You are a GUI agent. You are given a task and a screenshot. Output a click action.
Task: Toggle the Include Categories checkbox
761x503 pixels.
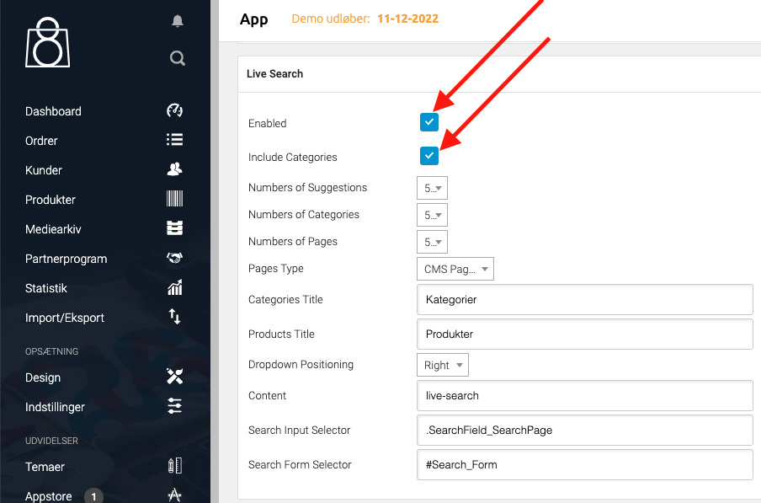pyautogui.click(x=429, y=156)
